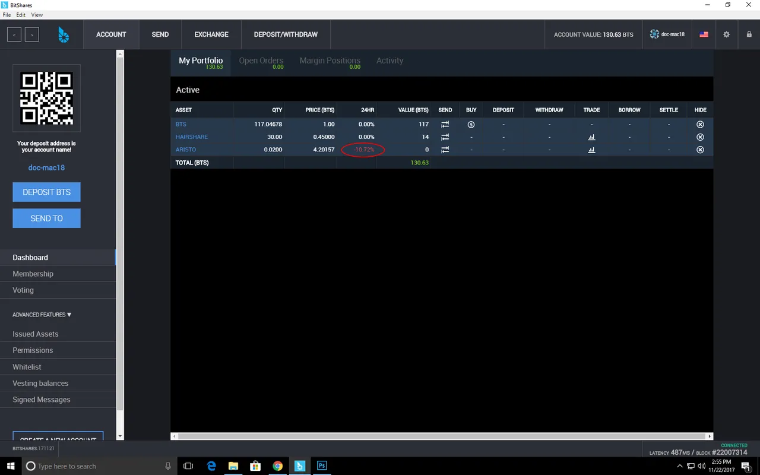Open Signed Messages in the sidebar

tap(58, 400)
